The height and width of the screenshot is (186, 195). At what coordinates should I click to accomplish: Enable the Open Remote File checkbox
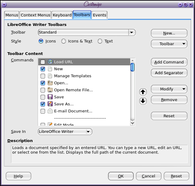[43, 90]
